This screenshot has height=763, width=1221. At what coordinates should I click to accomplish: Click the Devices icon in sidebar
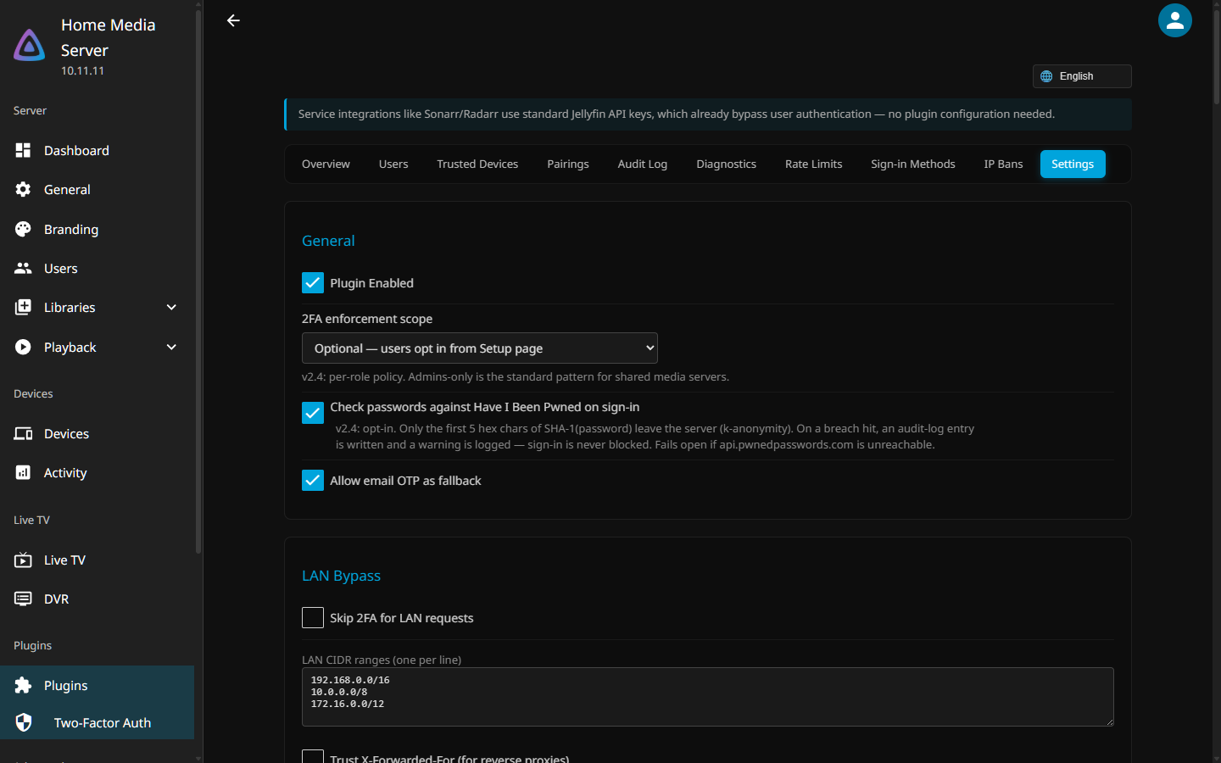23,433
